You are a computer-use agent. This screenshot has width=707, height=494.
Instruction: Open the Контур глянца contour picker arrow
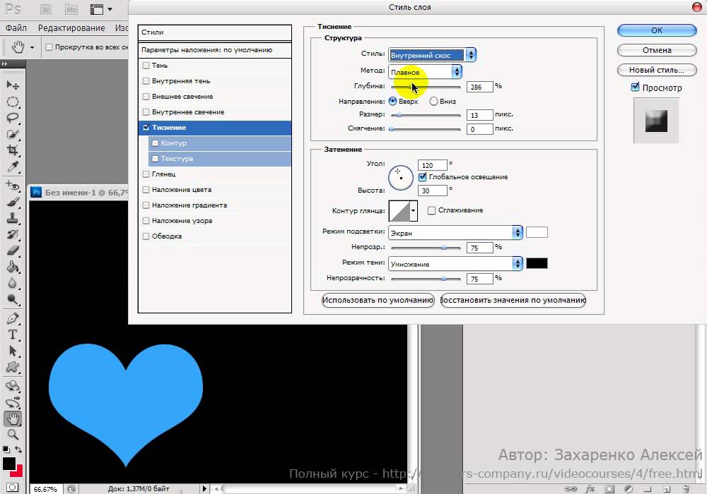[413, 210]
